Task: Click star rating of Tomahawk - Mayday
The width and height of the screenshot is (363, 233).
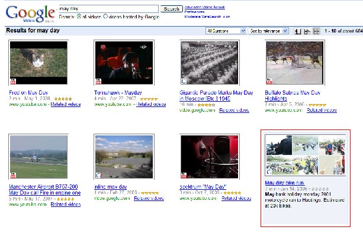Action: click(x=149, y=99)
